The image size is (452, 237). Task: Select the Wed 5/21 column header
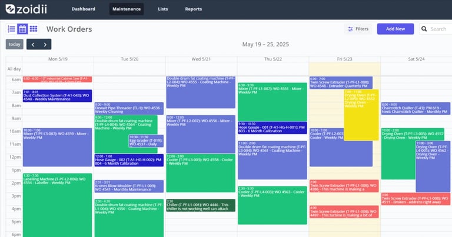click(x=201, y=59)
